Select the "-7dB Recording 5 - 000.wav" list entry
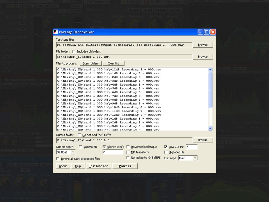Viewport: 269px width, 202px height. (108, 96)
